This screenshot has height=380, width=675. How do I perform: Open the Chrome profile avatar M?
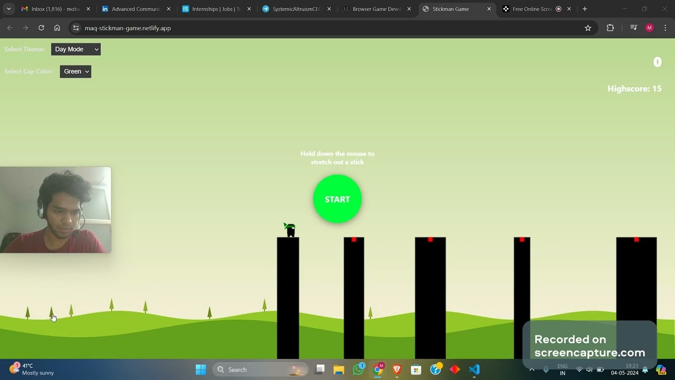pos(650,28)
